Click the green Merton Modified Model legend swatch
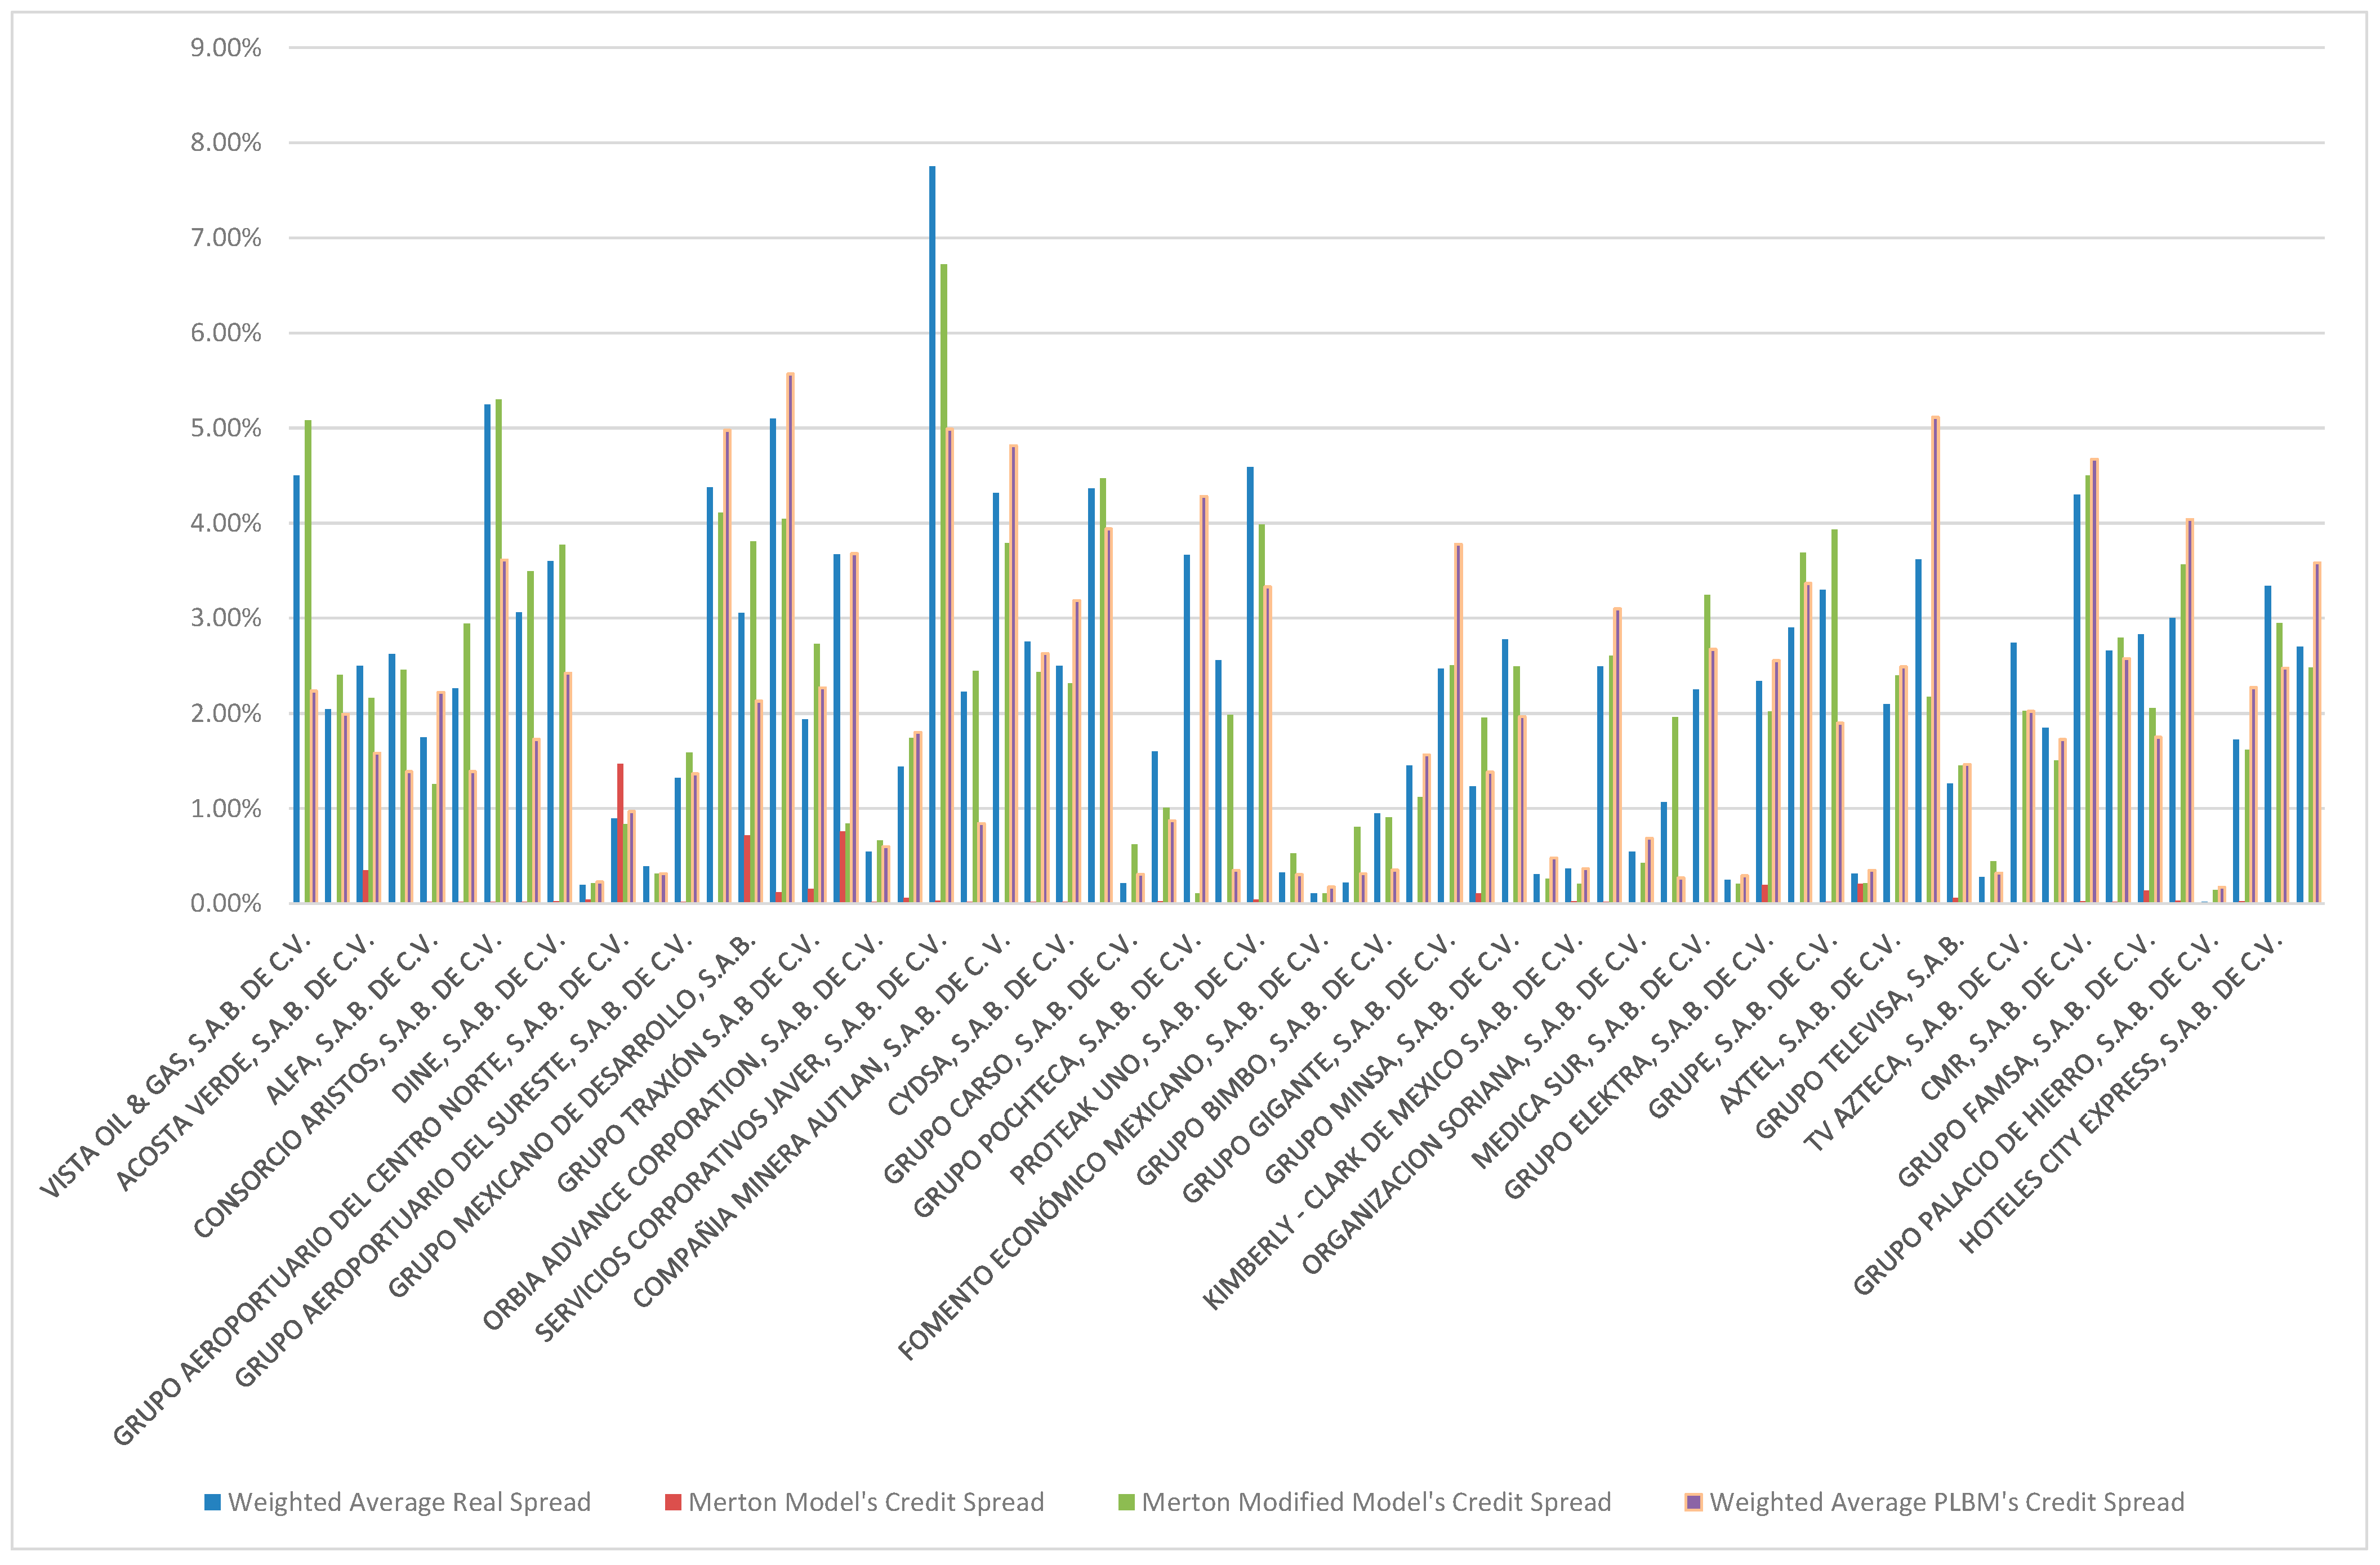The image size is (2380, 1565). pos(1126,1502)
